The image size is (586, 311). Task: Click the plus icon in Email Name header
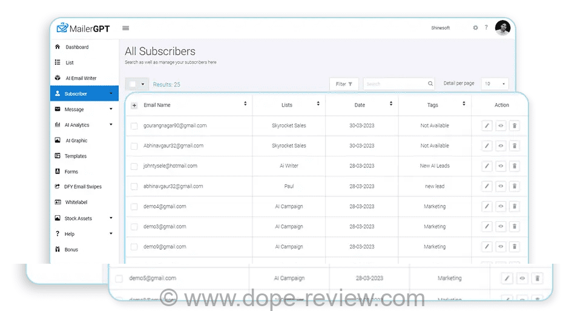point(134,105)
